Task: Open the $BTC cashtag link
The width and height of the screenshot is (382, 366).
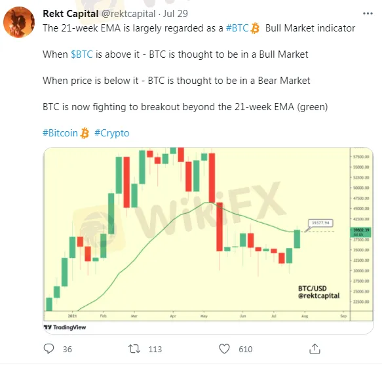Action: click(82, 54)
